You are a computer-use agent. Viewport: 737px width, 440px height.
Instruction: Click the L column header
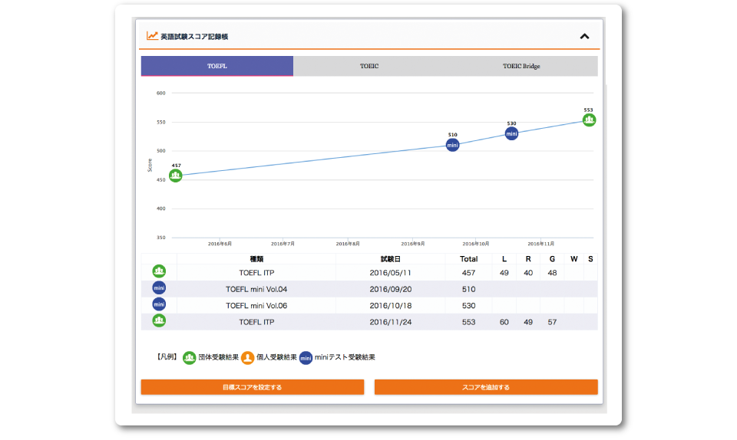[504, 259]
